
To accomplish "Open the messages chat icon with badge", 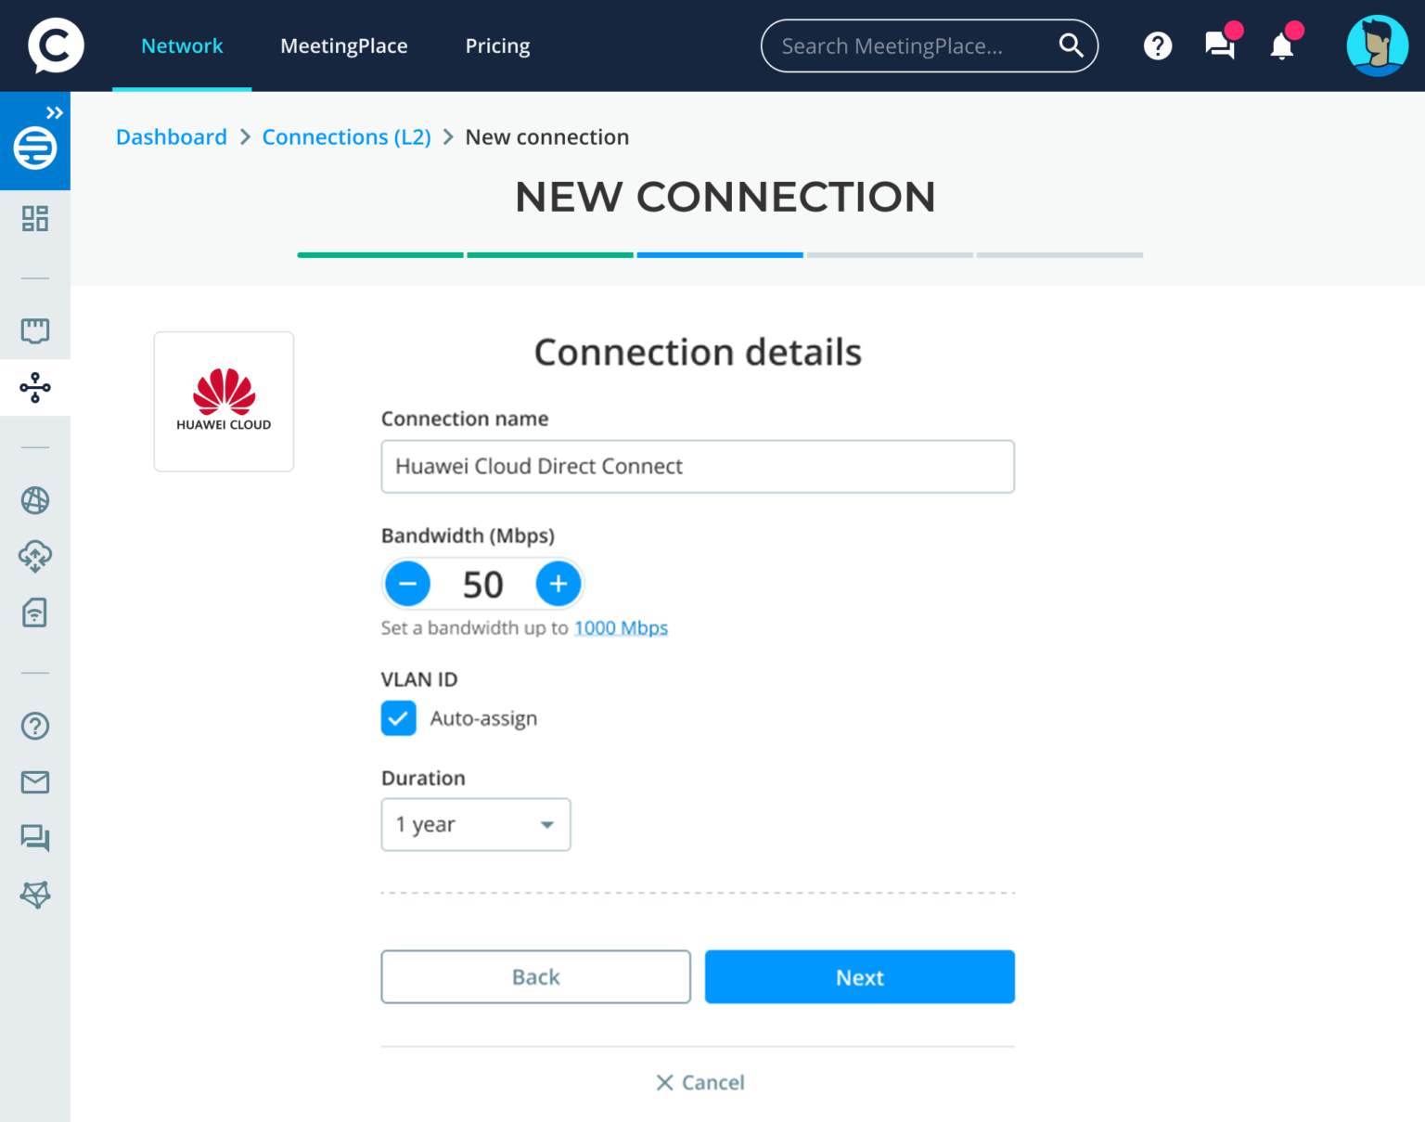I will tap(1219, 45).
